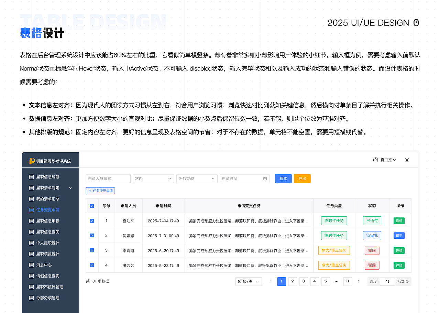
Task: Open 详情 for row 李晓霞
Action: (399, 250)
